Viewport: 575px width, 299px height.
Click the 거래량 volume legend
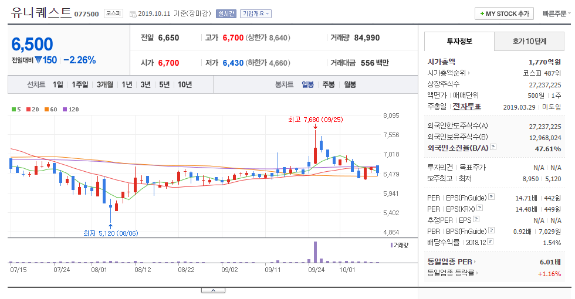(400, 245)
